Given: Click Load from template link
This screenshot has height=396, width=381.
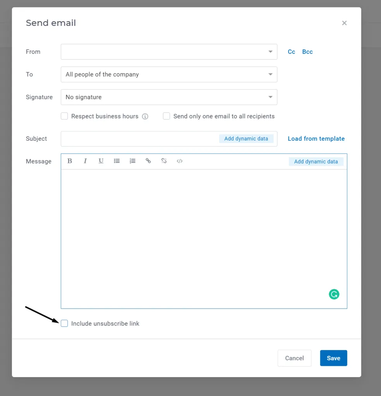Looking at the screenshot, I should coord(316,139).
